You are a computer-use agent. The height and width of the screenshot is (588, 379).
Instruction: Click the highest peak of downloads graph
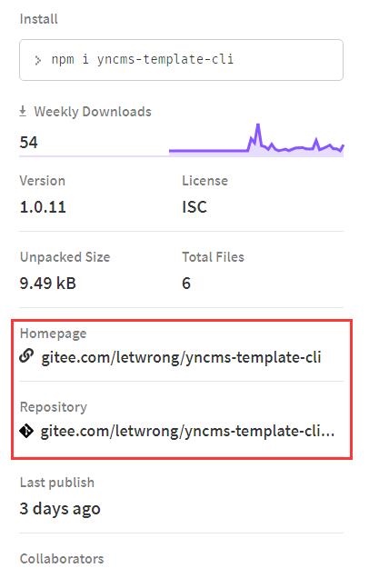[x=258, y=126]
